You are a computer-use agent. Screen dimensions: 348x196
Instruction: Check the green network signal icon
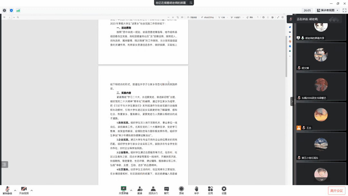click(x=18, y=10)
